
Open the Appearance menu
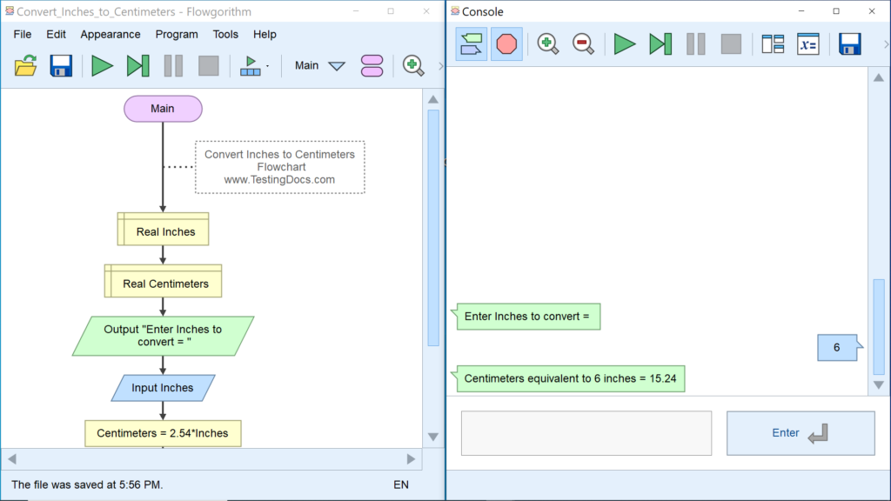pos(111,34)
